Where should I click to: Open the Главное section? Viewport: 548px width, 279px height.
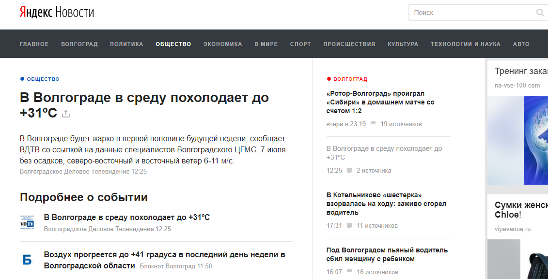coord(34,44)
